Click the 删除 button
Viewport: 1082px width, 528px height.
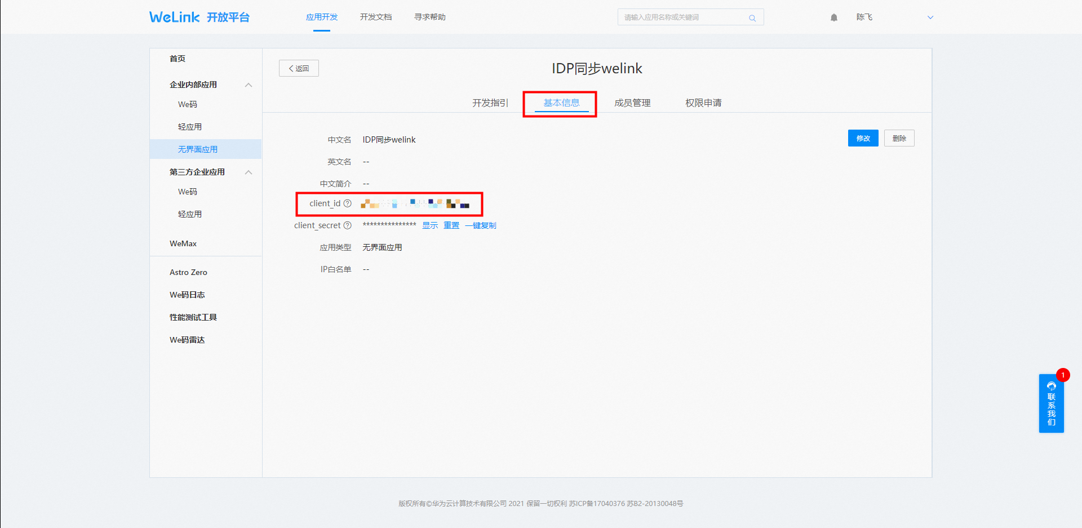pos(899,138)
